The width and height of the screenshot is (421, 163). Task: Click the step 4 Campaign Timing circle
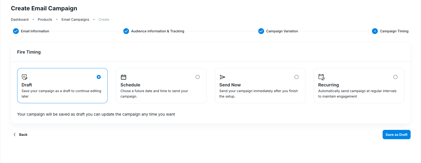(375, 31)
